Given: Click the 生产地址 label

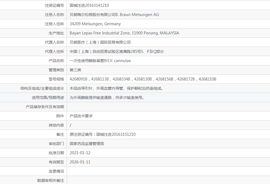Looking at the screenshot, I should (x=56, y=33).
